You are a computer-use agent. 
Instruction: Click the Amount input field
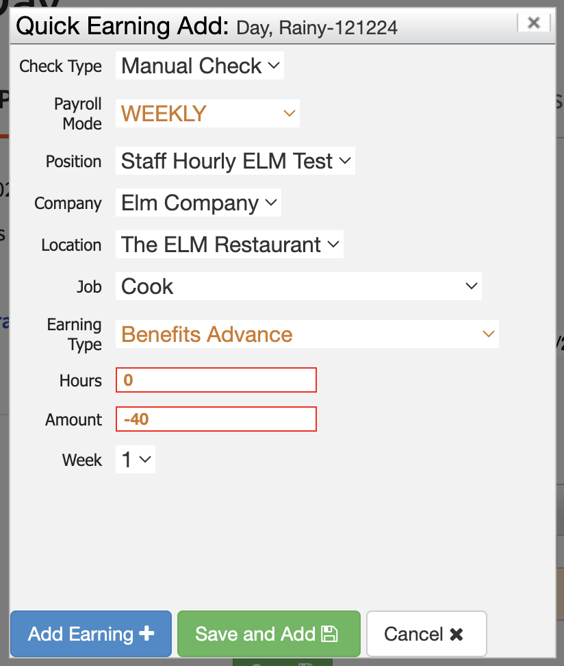(x=216, y=419)
